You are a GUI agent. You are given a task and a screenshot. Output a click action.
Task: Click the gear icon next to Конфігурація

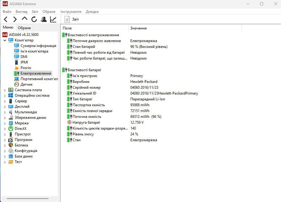11,151
